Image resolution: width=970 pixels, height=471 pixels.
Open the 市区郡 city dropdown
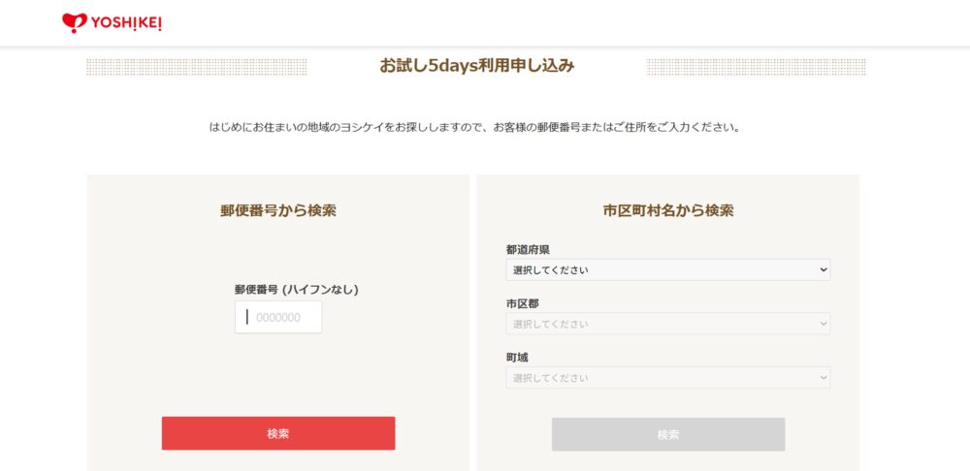click(x=668, y=324)
